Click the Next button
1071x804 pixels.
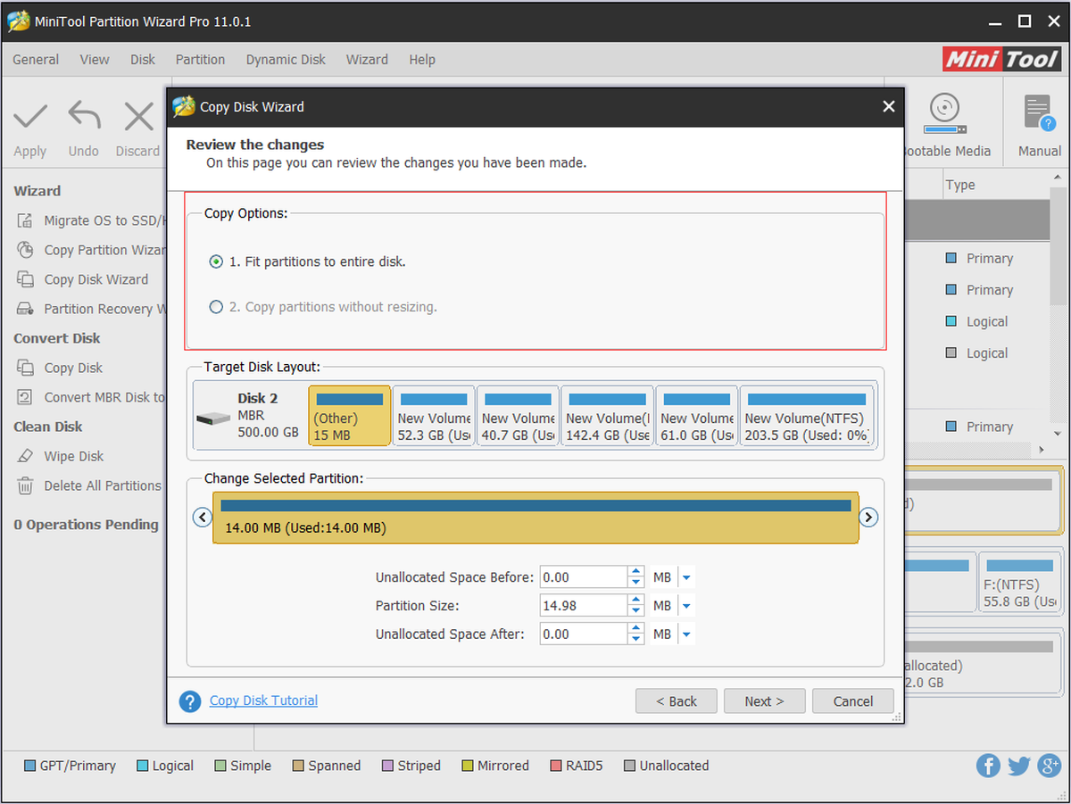(x=765, y=701)
